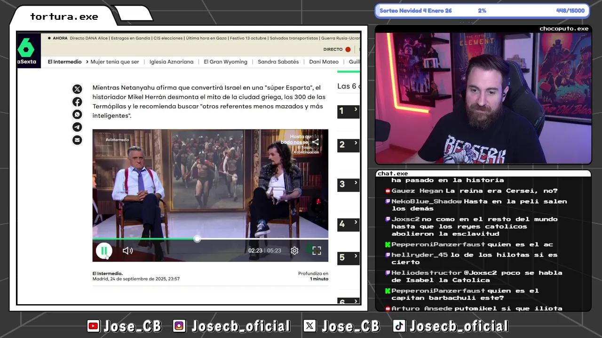Click the red DIRECTO live indicator
The height and width of the screenshot is (338, 602).
point(348,49)
